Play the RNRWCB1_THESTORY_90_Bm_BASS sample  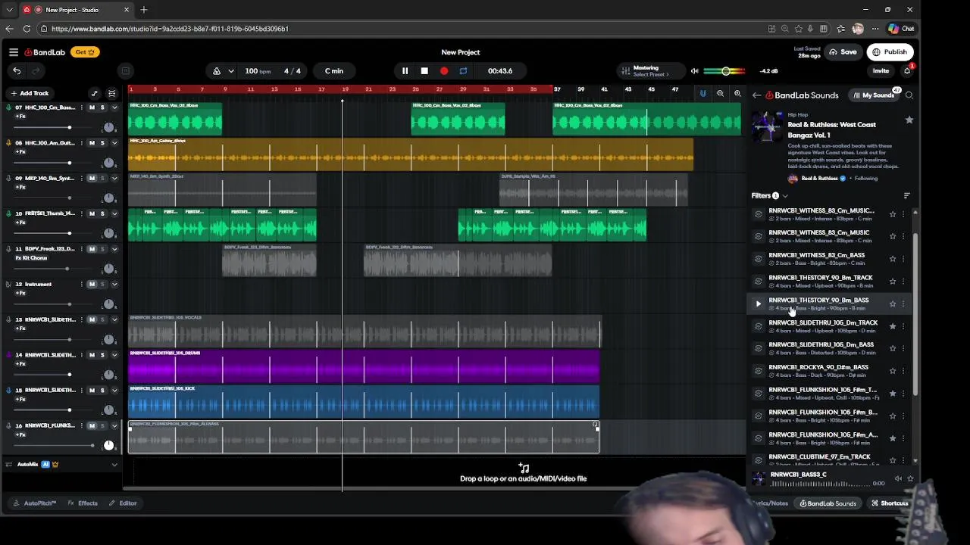tap(758, 304)
